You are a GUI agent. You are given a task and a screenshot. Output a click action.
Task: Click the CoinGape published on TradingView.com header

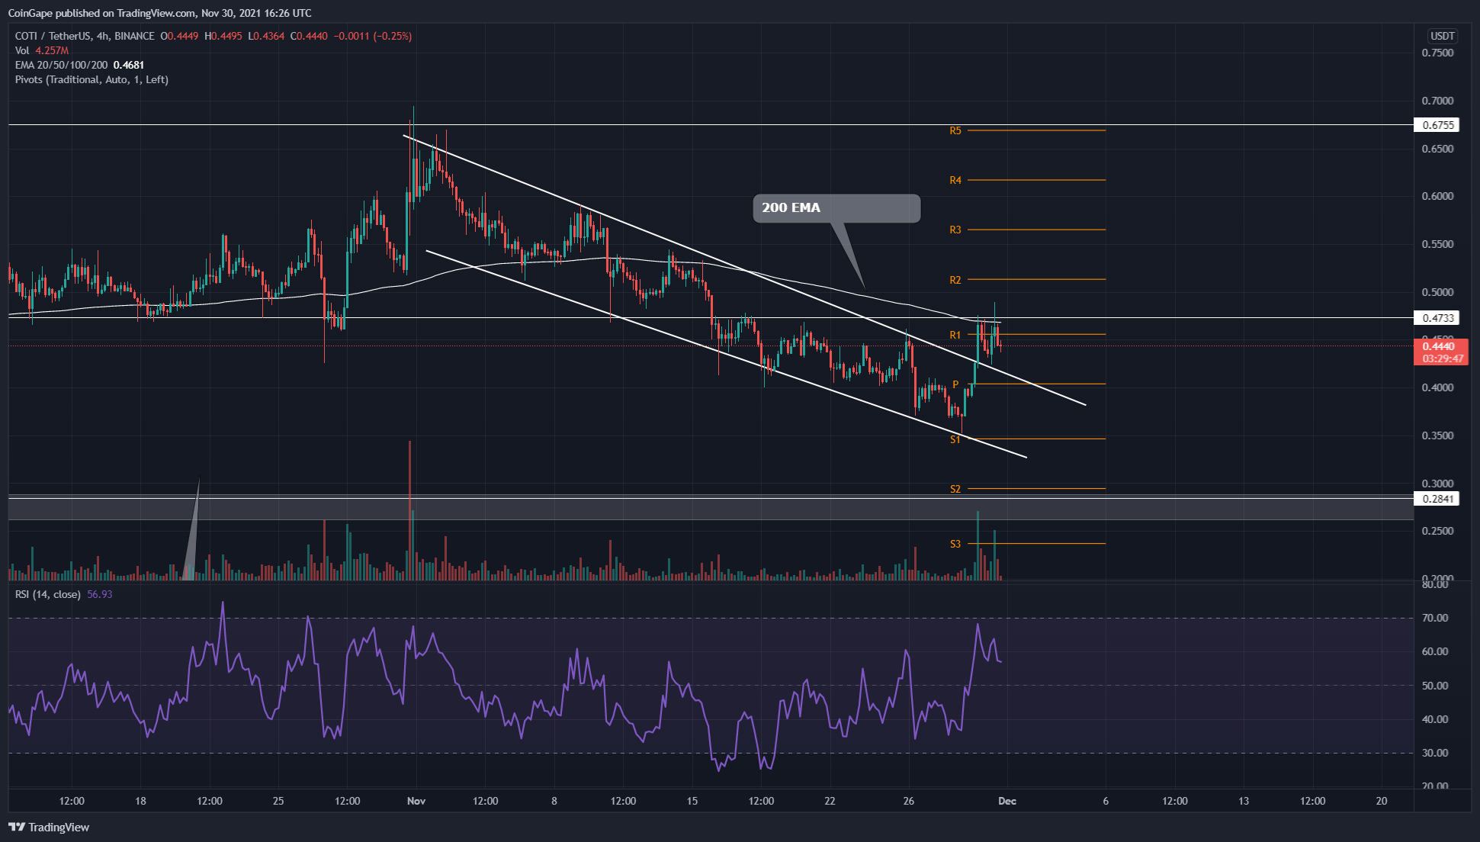(159, 13)
